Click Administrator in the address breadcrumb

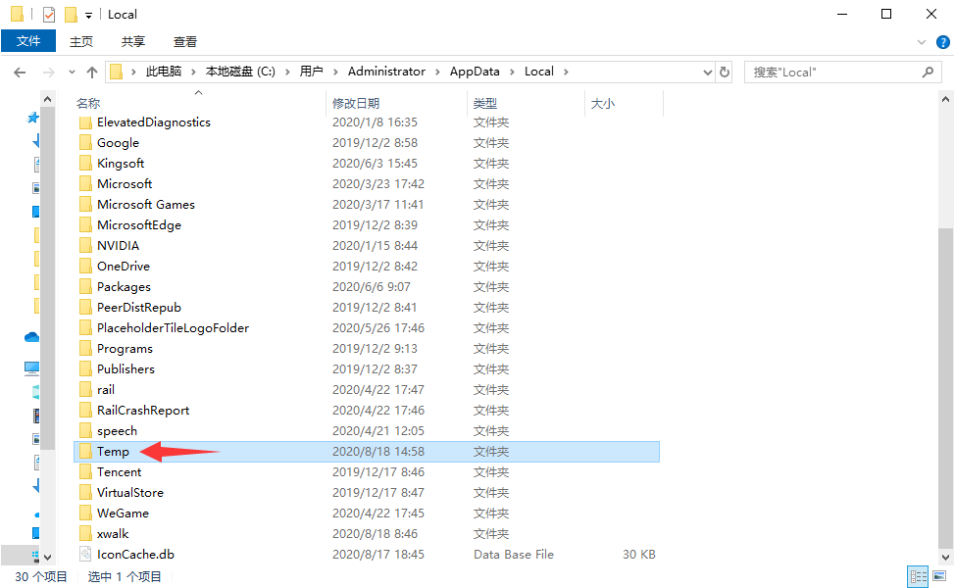coord(386,72)
